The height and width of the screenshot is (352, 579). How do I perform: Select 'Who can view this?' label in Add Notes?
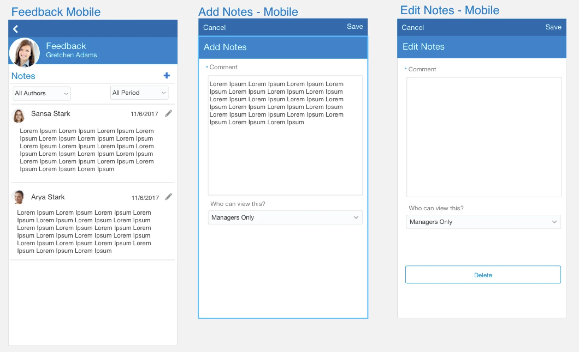tap(238, 204)
